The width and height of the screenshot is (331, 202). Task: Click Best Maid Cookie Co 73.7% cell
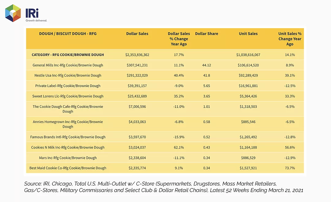point(290,168)
